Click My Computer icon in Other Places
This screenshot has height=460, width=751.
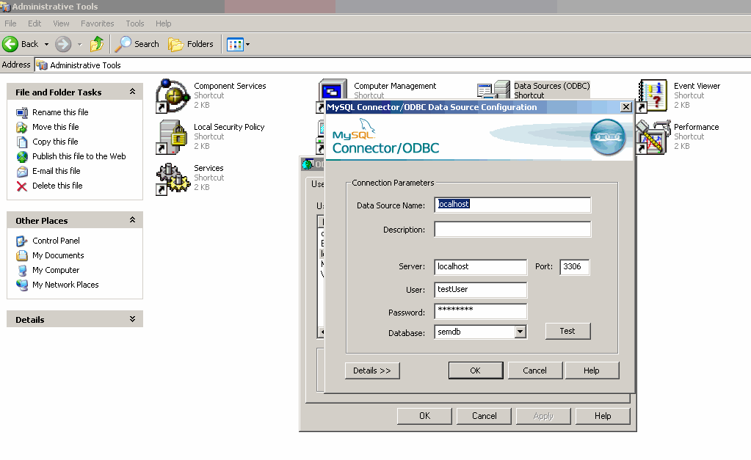22,271
